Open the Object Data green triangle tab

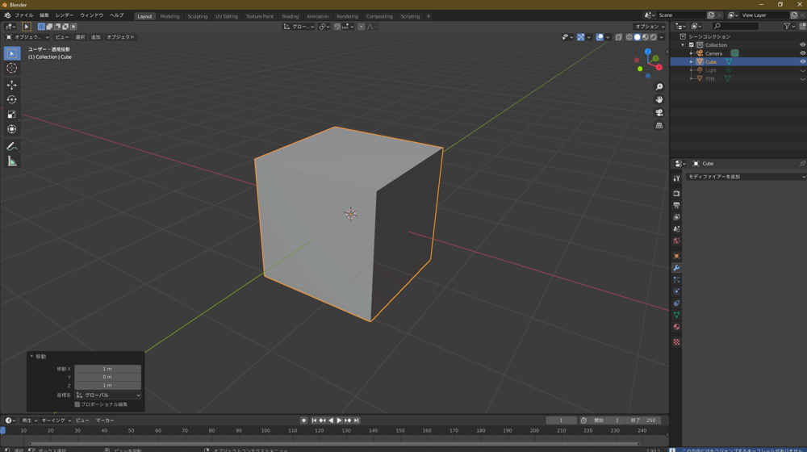[x=676, y=315]
